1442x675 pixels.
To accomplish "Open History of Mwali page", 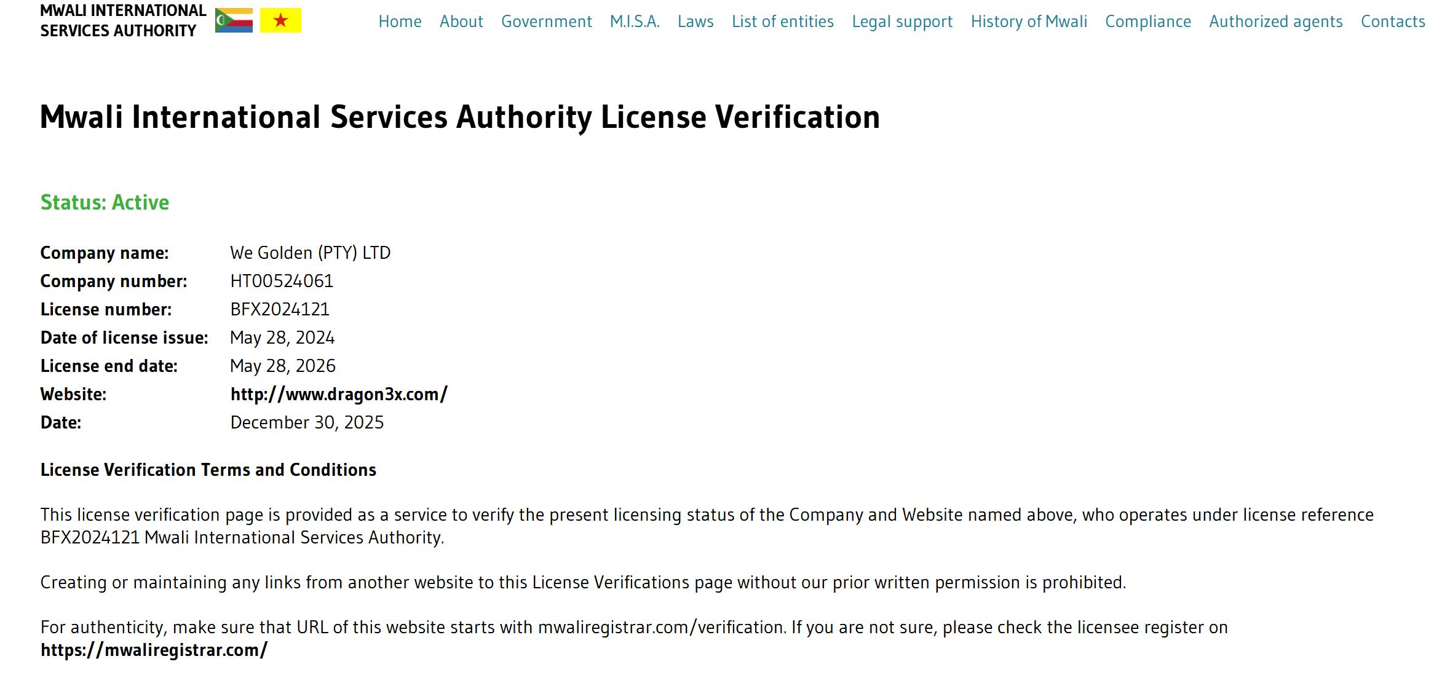I will click(x=1029, y=22).
